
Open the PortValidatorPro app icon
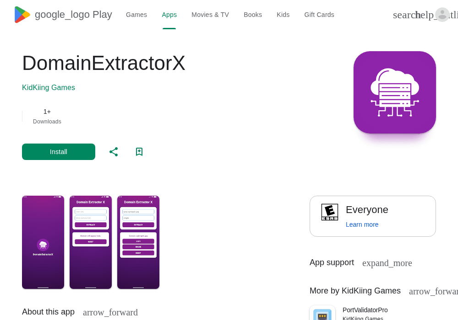[322, 313]
